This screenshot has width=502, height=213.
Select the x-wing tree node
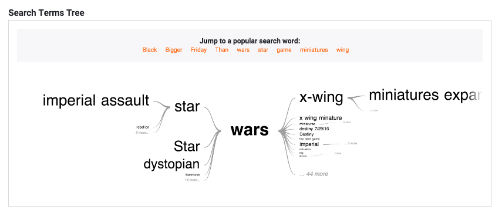pyautogui.click(x=321, y=97)
